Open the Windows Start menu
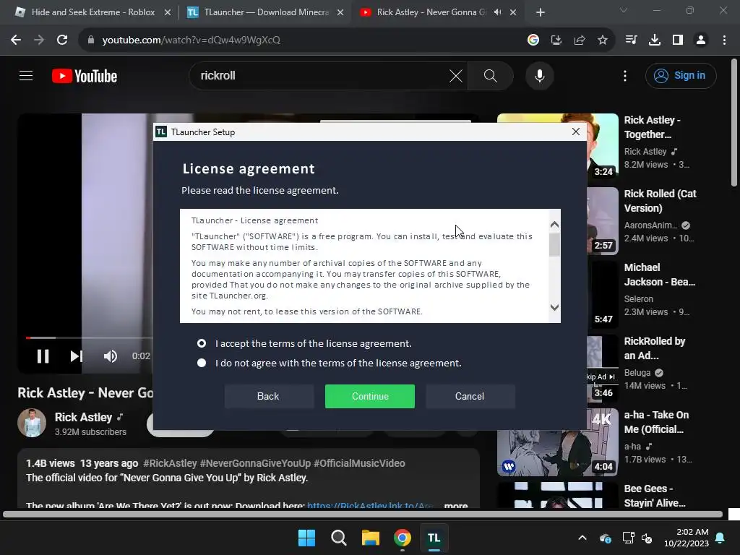740x555 pixels. click(306, 538)
